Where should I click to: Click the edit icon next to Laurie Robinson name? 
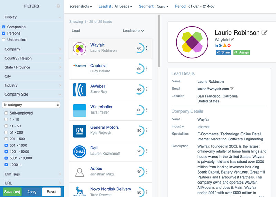264,32
